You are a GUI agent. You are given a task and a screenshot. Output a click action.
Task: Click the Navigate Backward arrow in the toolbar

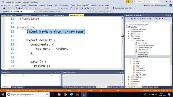pyautogui.click(x=4, y=8)
